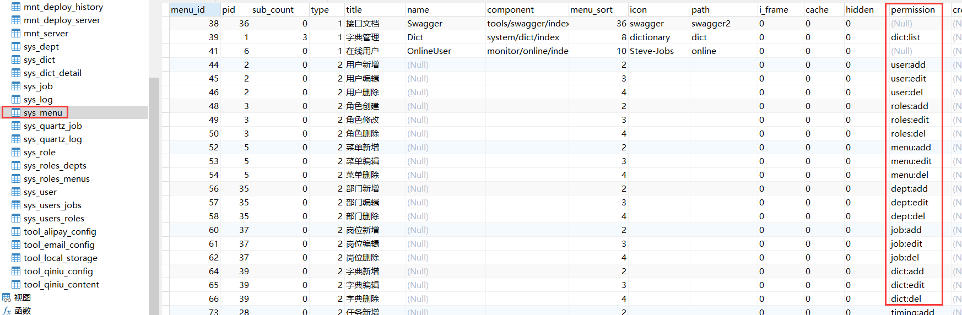Click the 视图 views icon
Image resolution: width=962 pixels, height=315 pixels.
[7, 298]
